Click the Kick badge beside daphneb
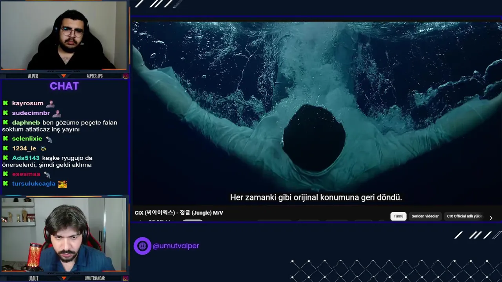This screenshot has height=282, width=502. [x=5, y=123]
